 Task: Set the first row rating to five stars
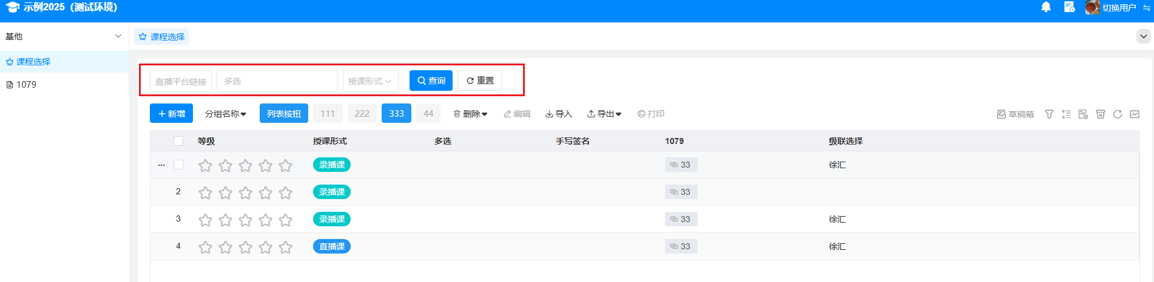[x=286, y=165]
